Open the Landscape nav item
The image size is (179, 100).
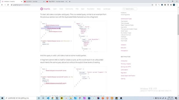(107, 9)
